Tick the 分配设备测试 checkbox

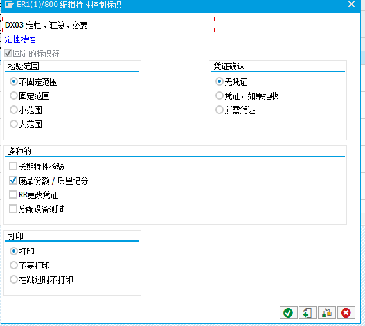point(13,209)
